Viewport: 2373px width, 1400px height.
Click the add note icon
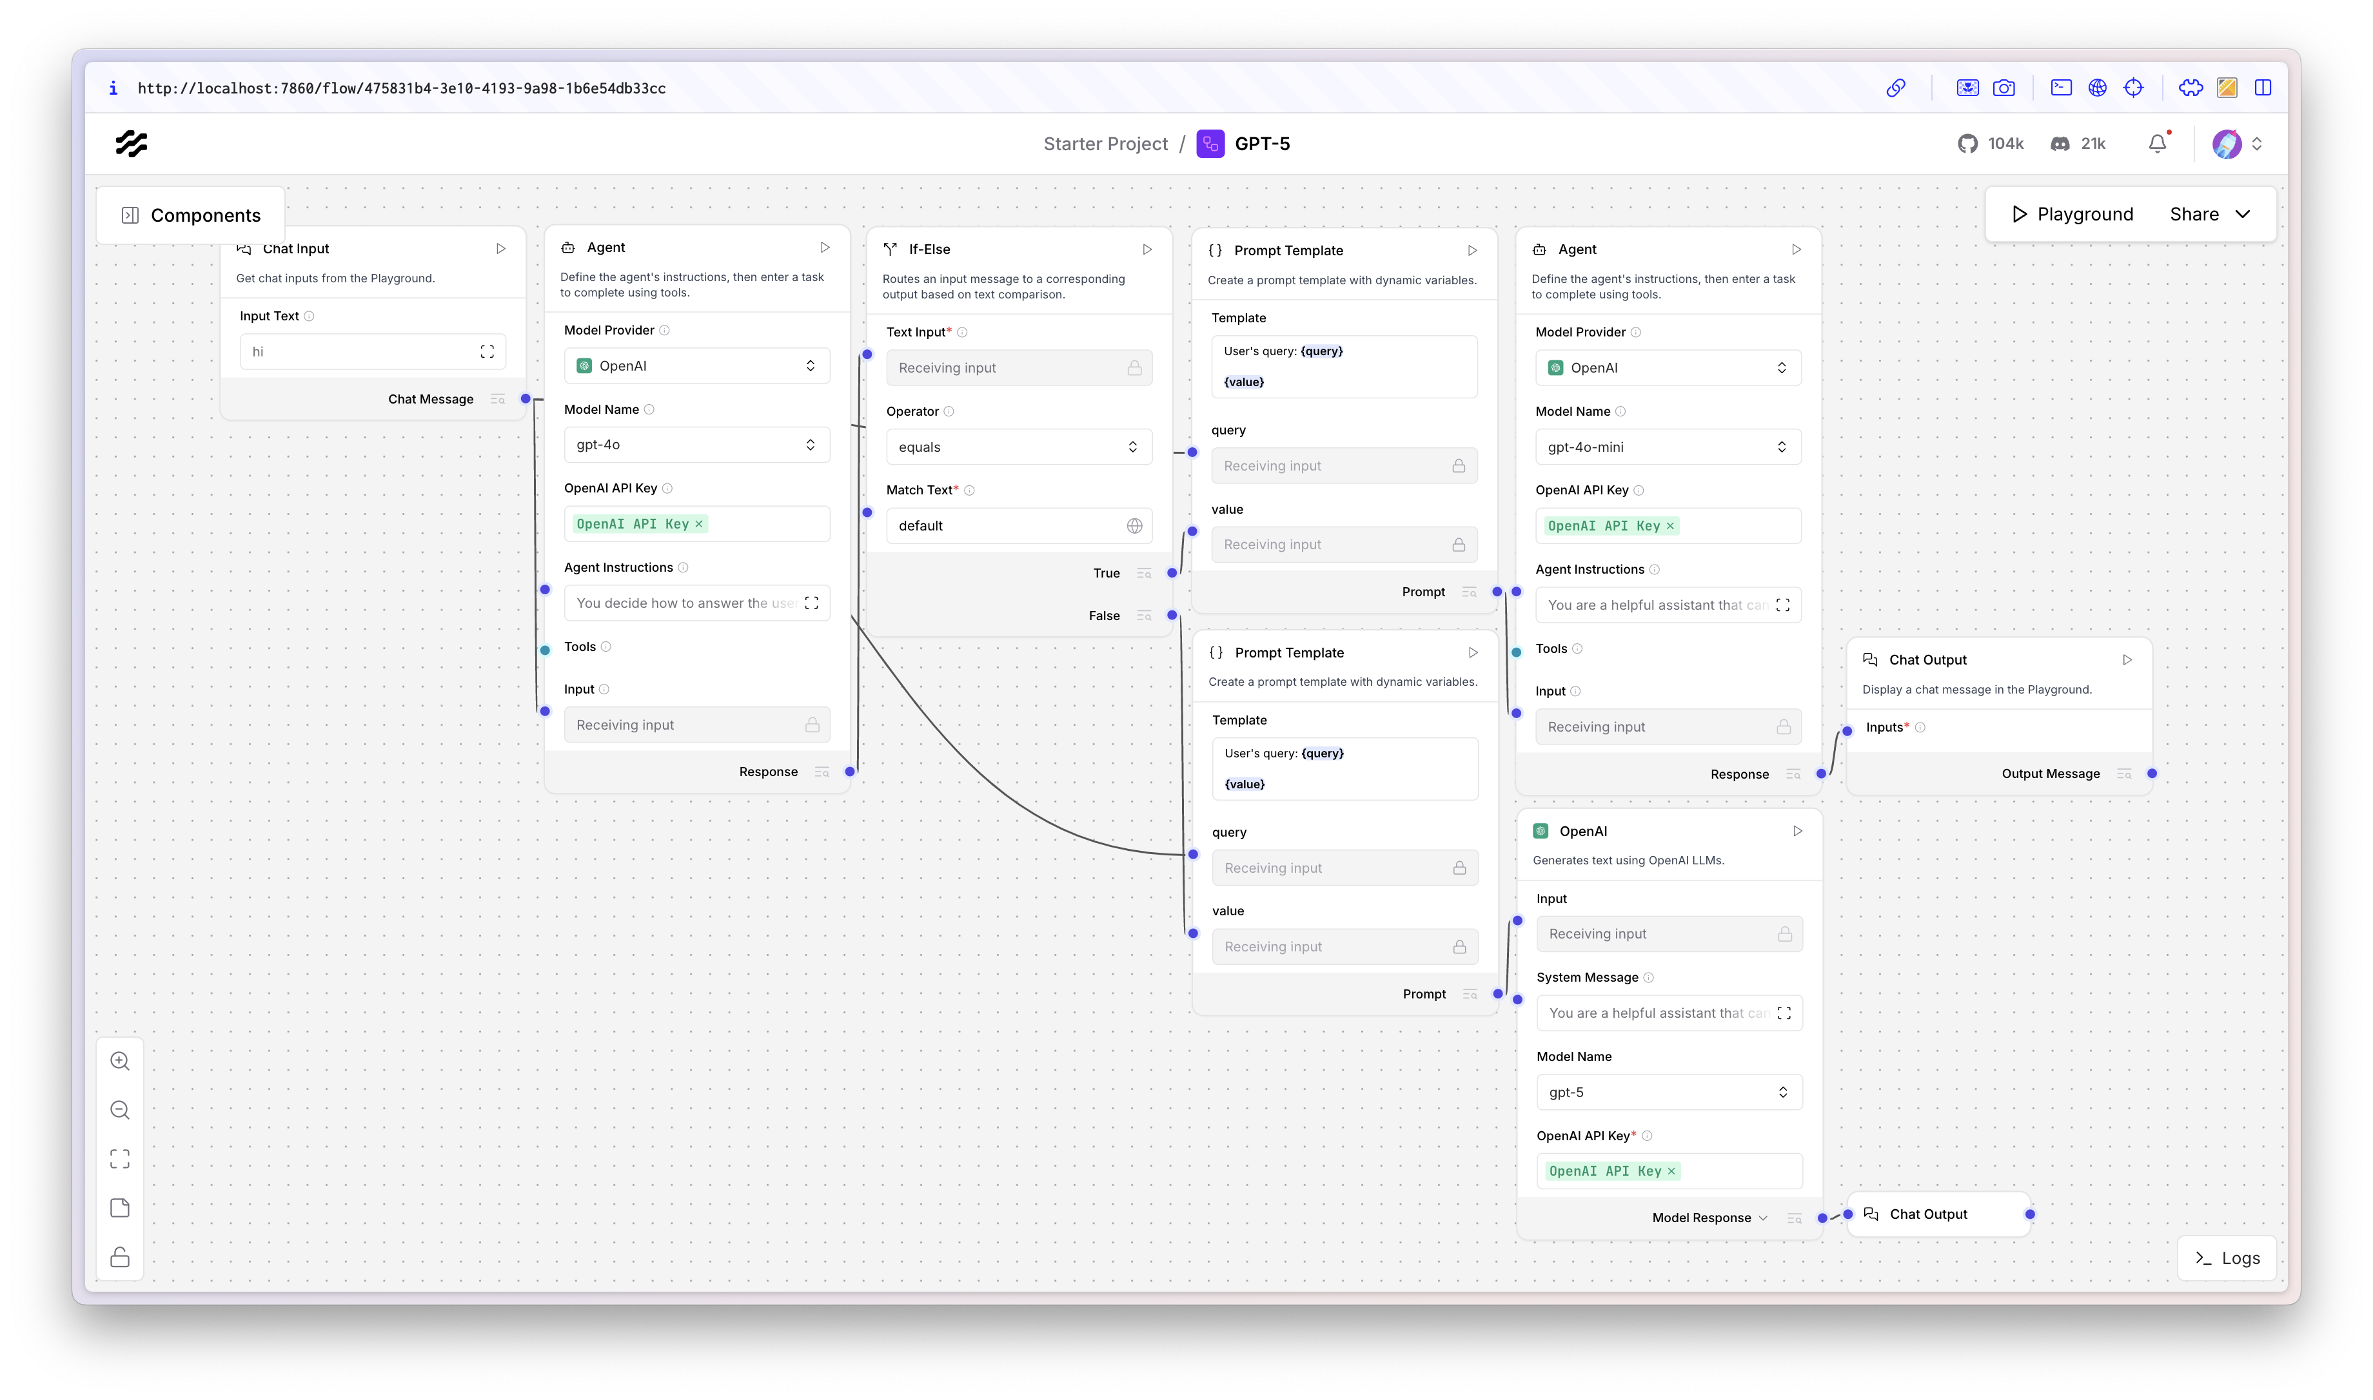point(120,1207)
